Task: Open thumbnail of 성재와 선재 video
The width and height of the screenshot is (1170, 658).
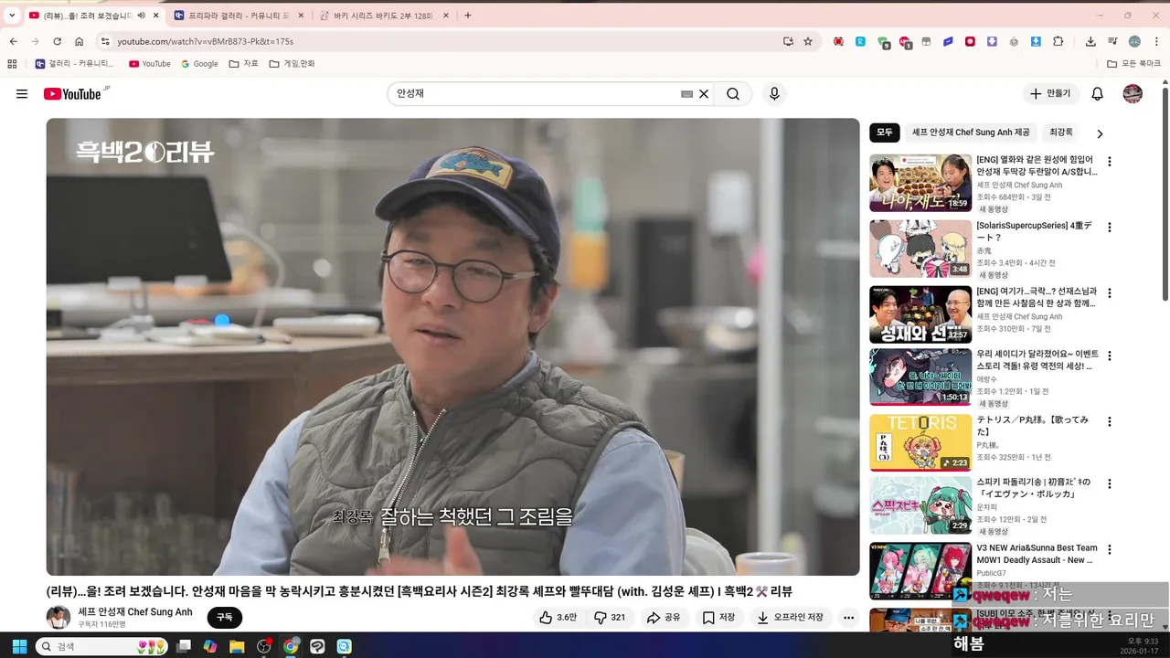Action: (920, 314)
